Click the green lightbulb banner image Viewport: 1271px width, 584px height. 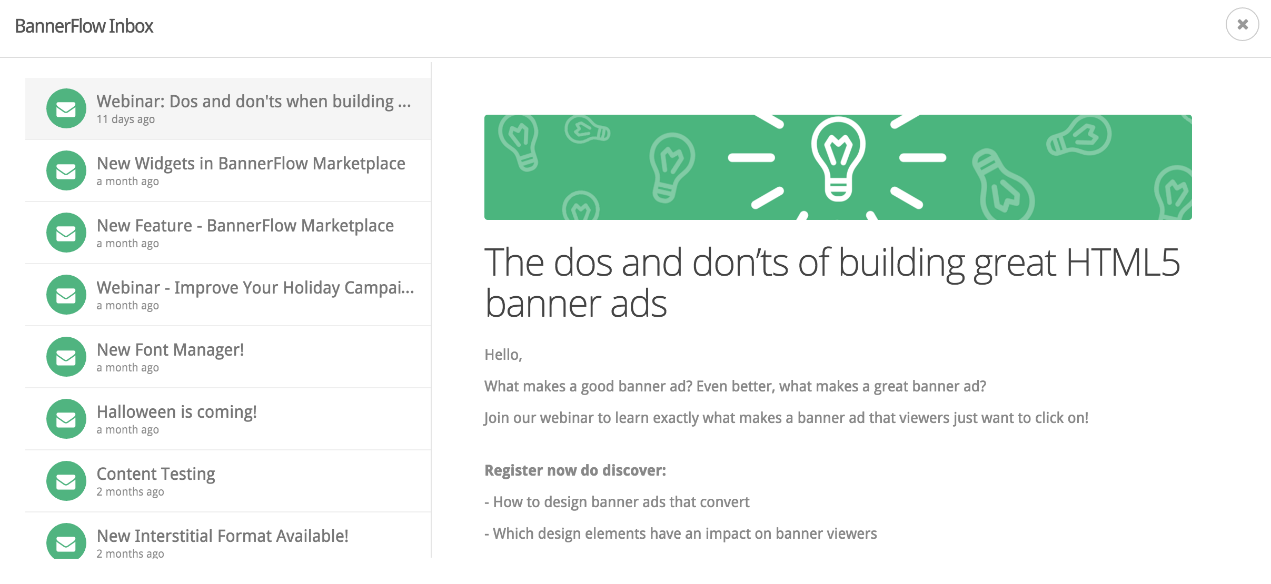coord(838,167)
